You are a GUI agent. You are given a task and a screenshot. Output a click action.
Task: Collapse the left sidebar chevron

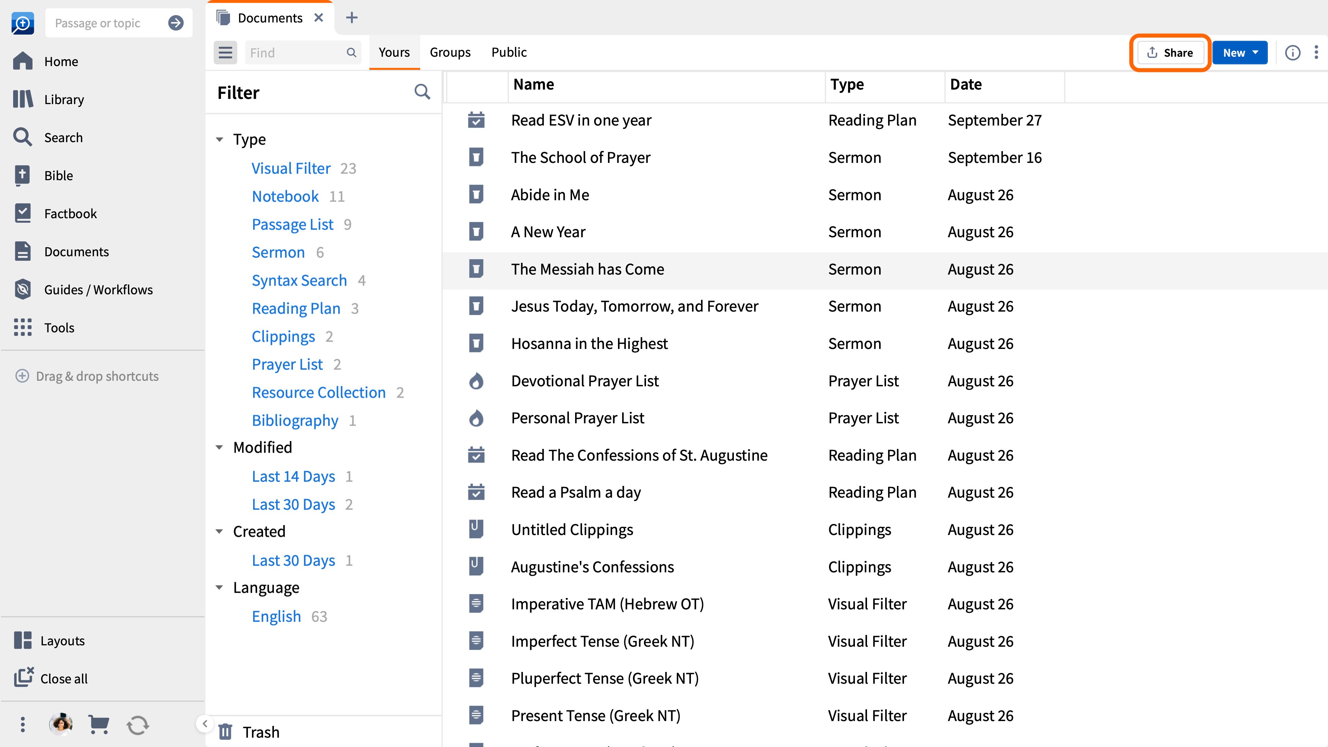[205, 723]
